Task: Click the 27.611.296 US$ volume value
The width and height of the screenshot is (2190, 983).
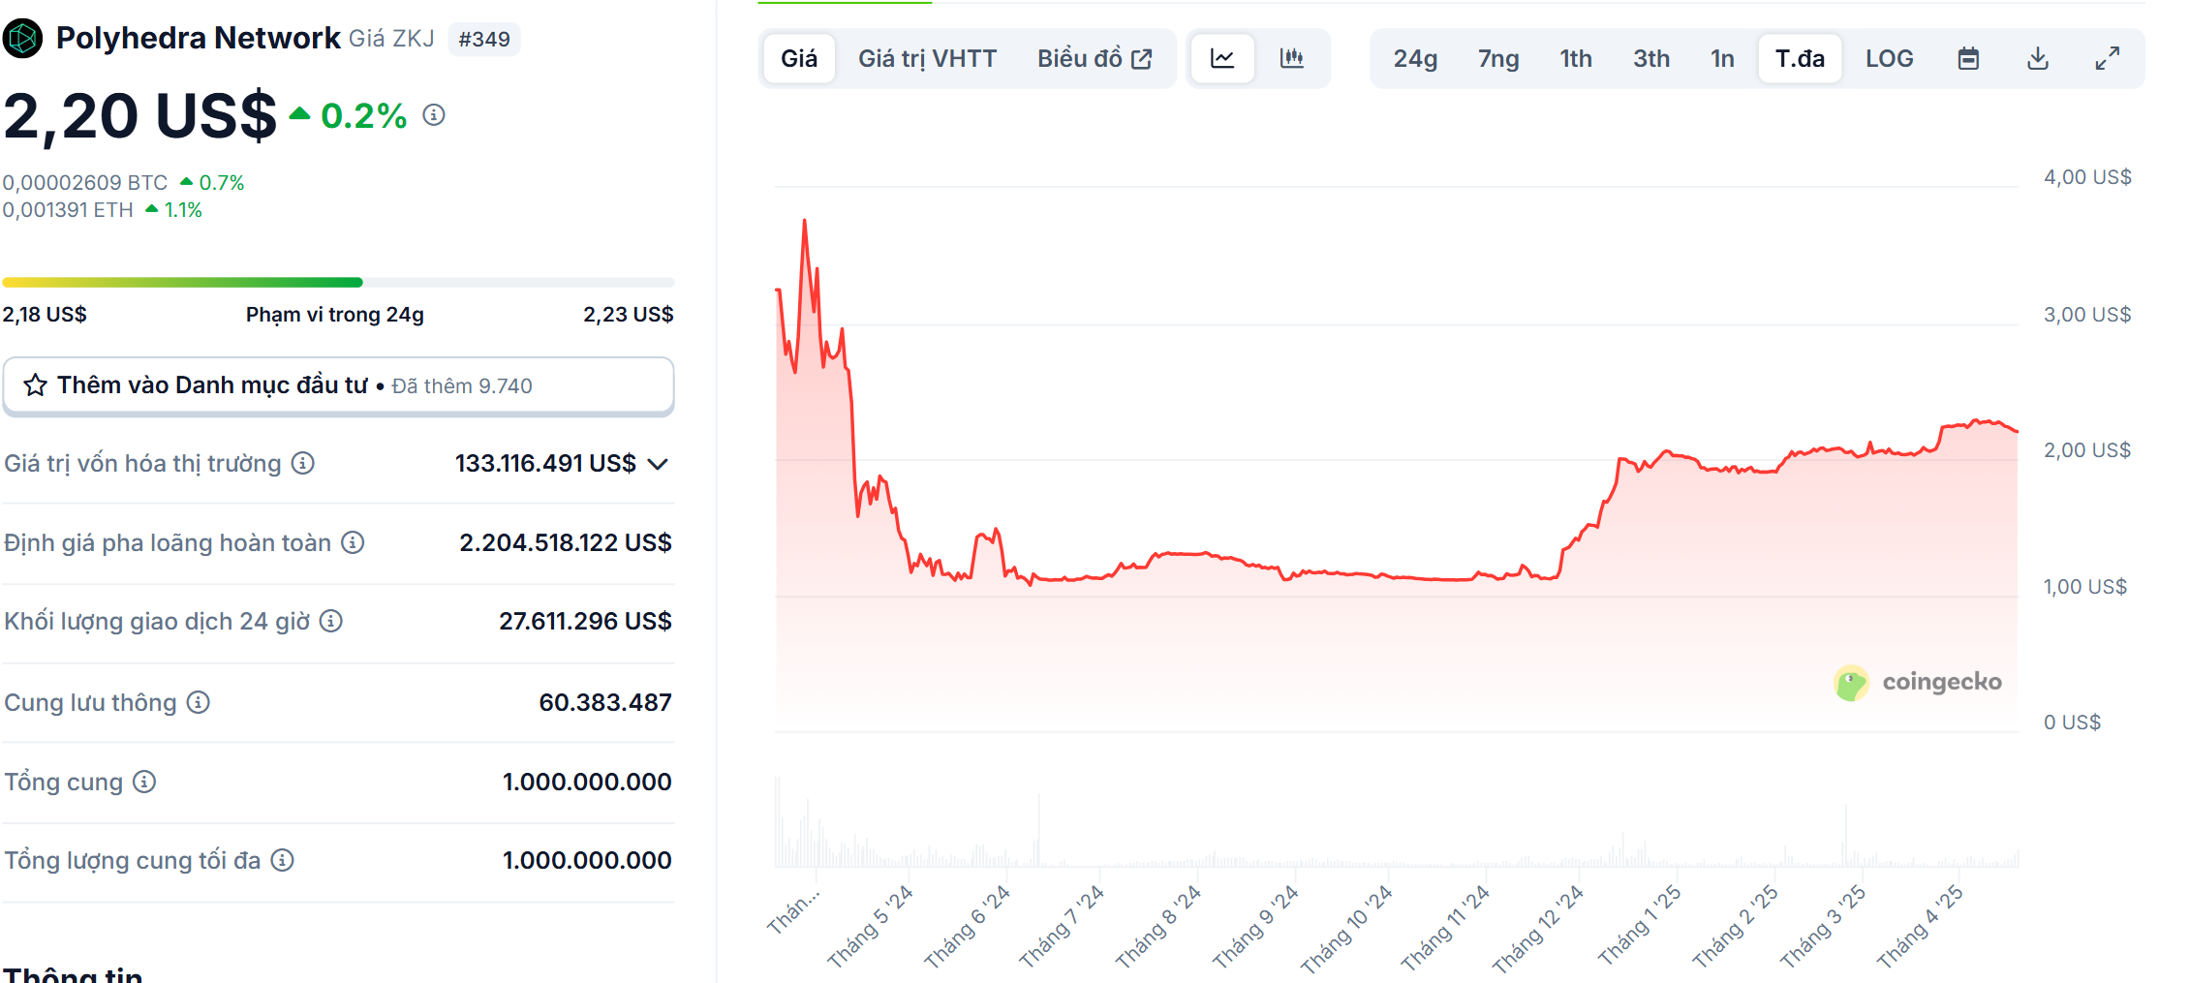Action: pyautogui.click(x=585, y=621)
